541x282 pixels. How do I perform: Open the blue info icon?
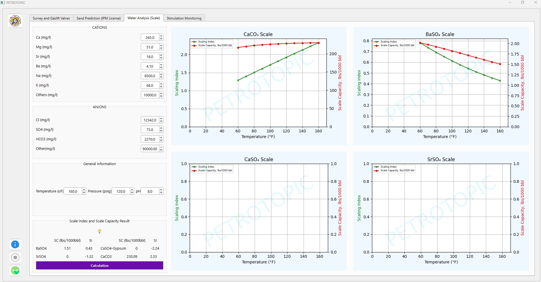[x=15, y=244]
